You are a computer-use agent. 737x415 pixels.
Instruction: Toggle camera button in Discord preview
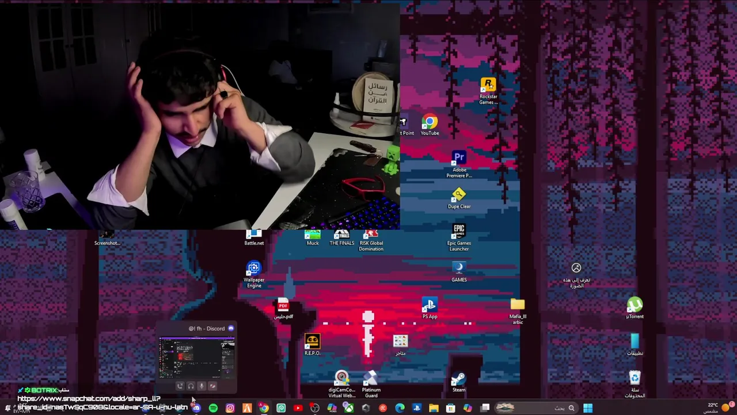212,386
